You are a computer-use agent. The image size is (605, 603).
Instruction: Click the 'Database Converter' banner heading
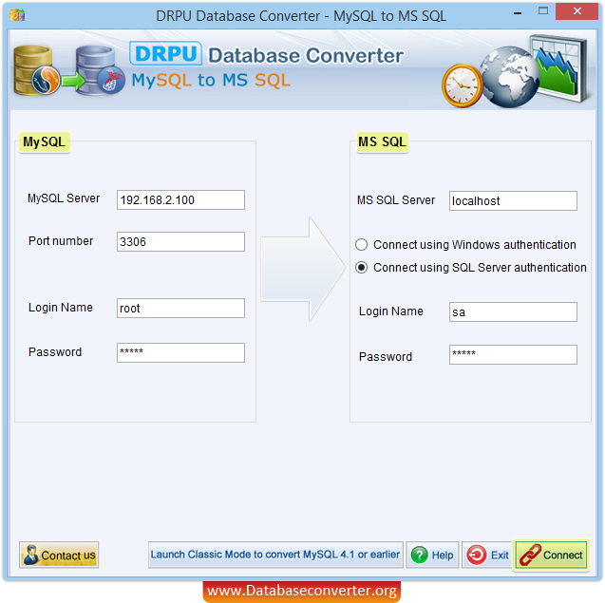coord(306,56)
